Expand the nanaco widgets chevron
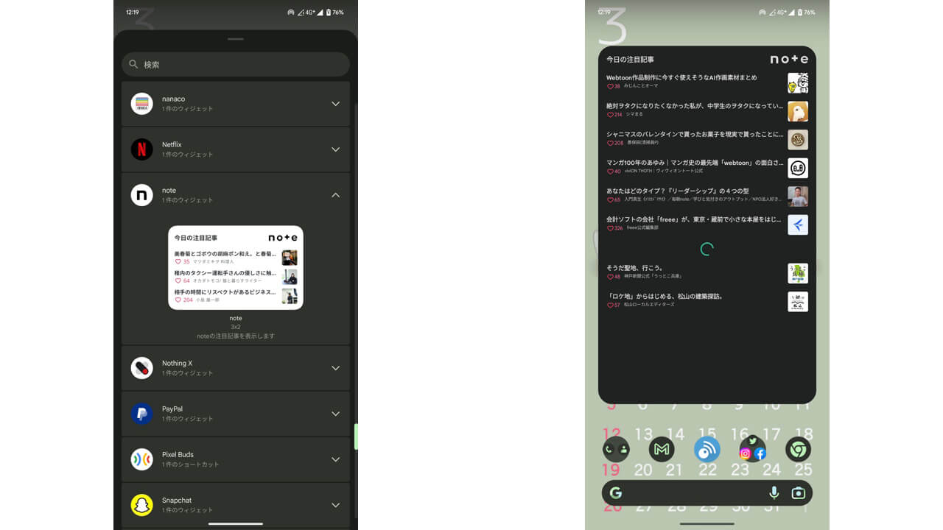 click(335, 104)
